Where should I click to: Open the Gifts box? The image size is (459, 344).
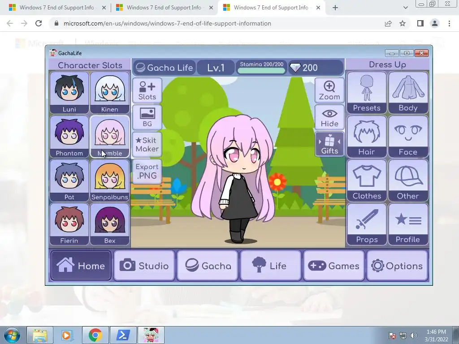pyautogui.click(x=329, y=144)
